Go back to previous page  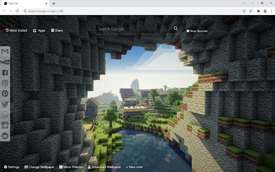[x=4, y=11]
